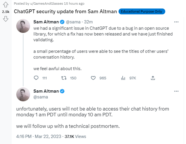Open more options on second tweet
The width and height of the screenshot is (186, 144).
176,91
